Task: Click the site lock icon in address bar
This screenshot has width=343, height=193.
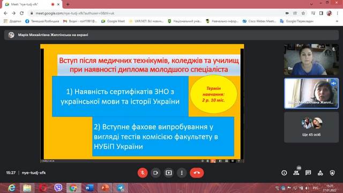Action: tap(32, 13)
